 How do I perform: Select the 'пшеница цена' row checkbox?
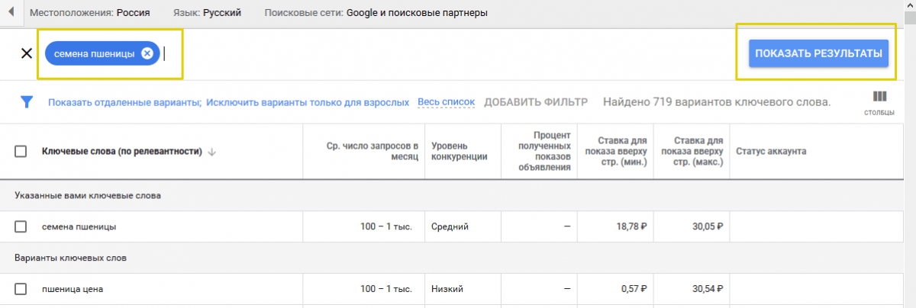(21, 289)
